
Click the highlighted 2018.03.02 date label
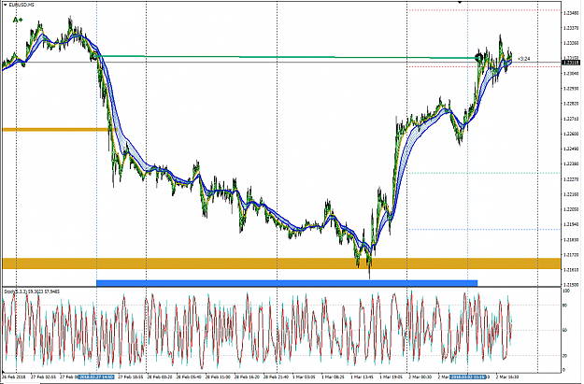click(468, 377)
